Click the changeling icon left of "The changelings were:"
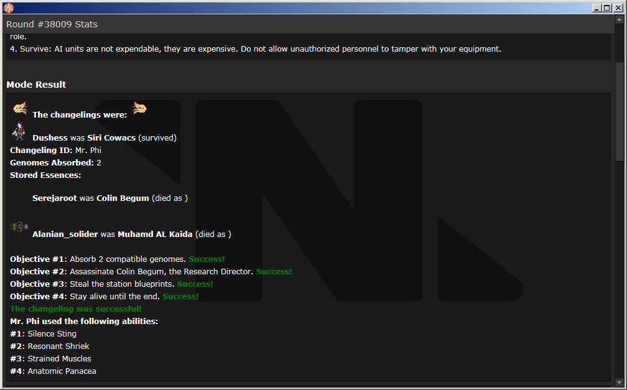 click(x=20, y=108)
